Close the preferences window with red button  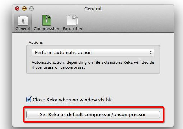[17, 9]
